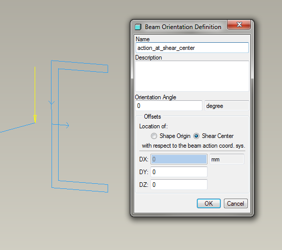Open the mm units dropdown

coord(227,159)
